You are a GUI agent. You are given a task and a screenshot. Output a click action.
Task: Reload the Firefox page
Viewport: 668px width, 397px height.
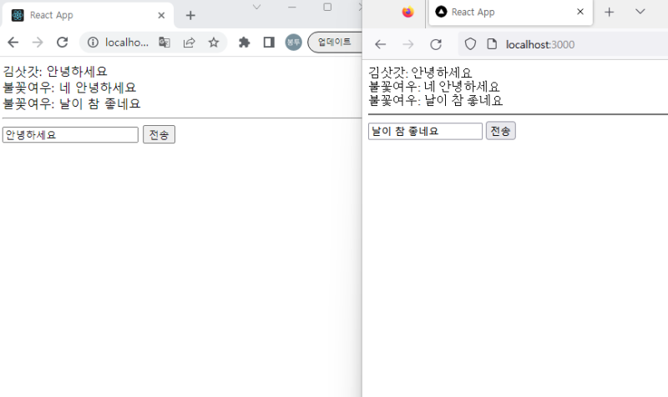coord(436,44)
